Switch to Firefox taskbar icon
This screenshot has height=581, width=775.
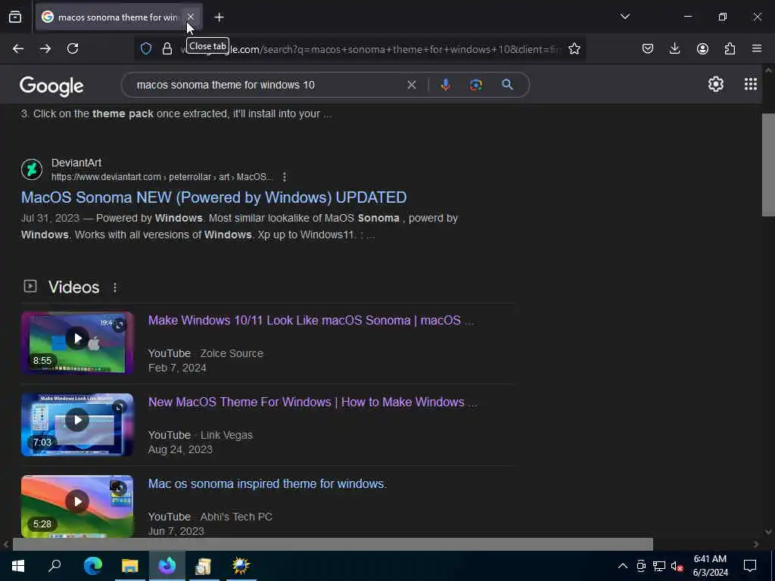coord(167,566)
